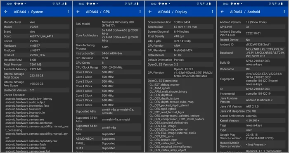The height and width of the screenshot is (153, 289).
Task: Select the Model V2208 row
Action: coord(36,27)
